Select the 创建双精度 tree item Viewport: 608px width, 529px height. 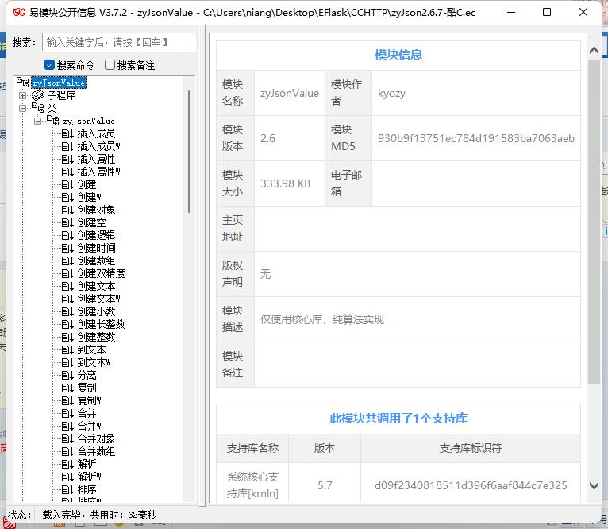[101, 273]
